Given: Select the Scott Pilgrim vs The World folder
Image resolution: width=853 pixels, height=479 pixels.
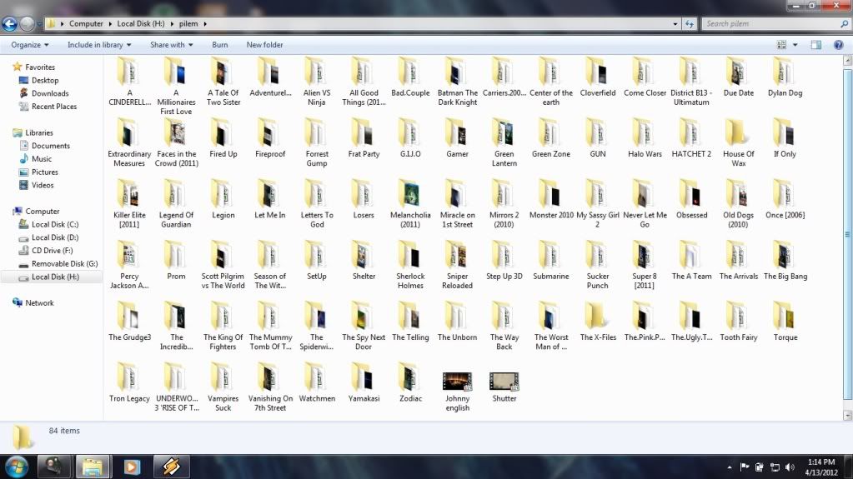Looking at the screenshot, I should point(223,266).
